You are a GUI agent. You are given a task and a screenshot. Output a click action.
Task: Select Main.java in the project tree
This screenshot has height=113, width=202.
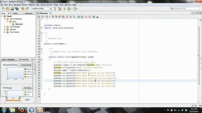pyautogui.click(x=19, y=24)
